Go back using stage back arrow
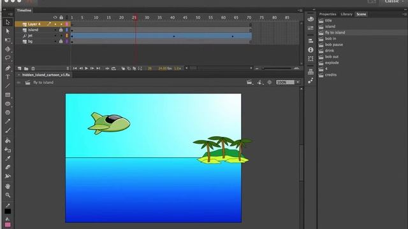This screenshot has width=408, height=229. tap(18, 83)
